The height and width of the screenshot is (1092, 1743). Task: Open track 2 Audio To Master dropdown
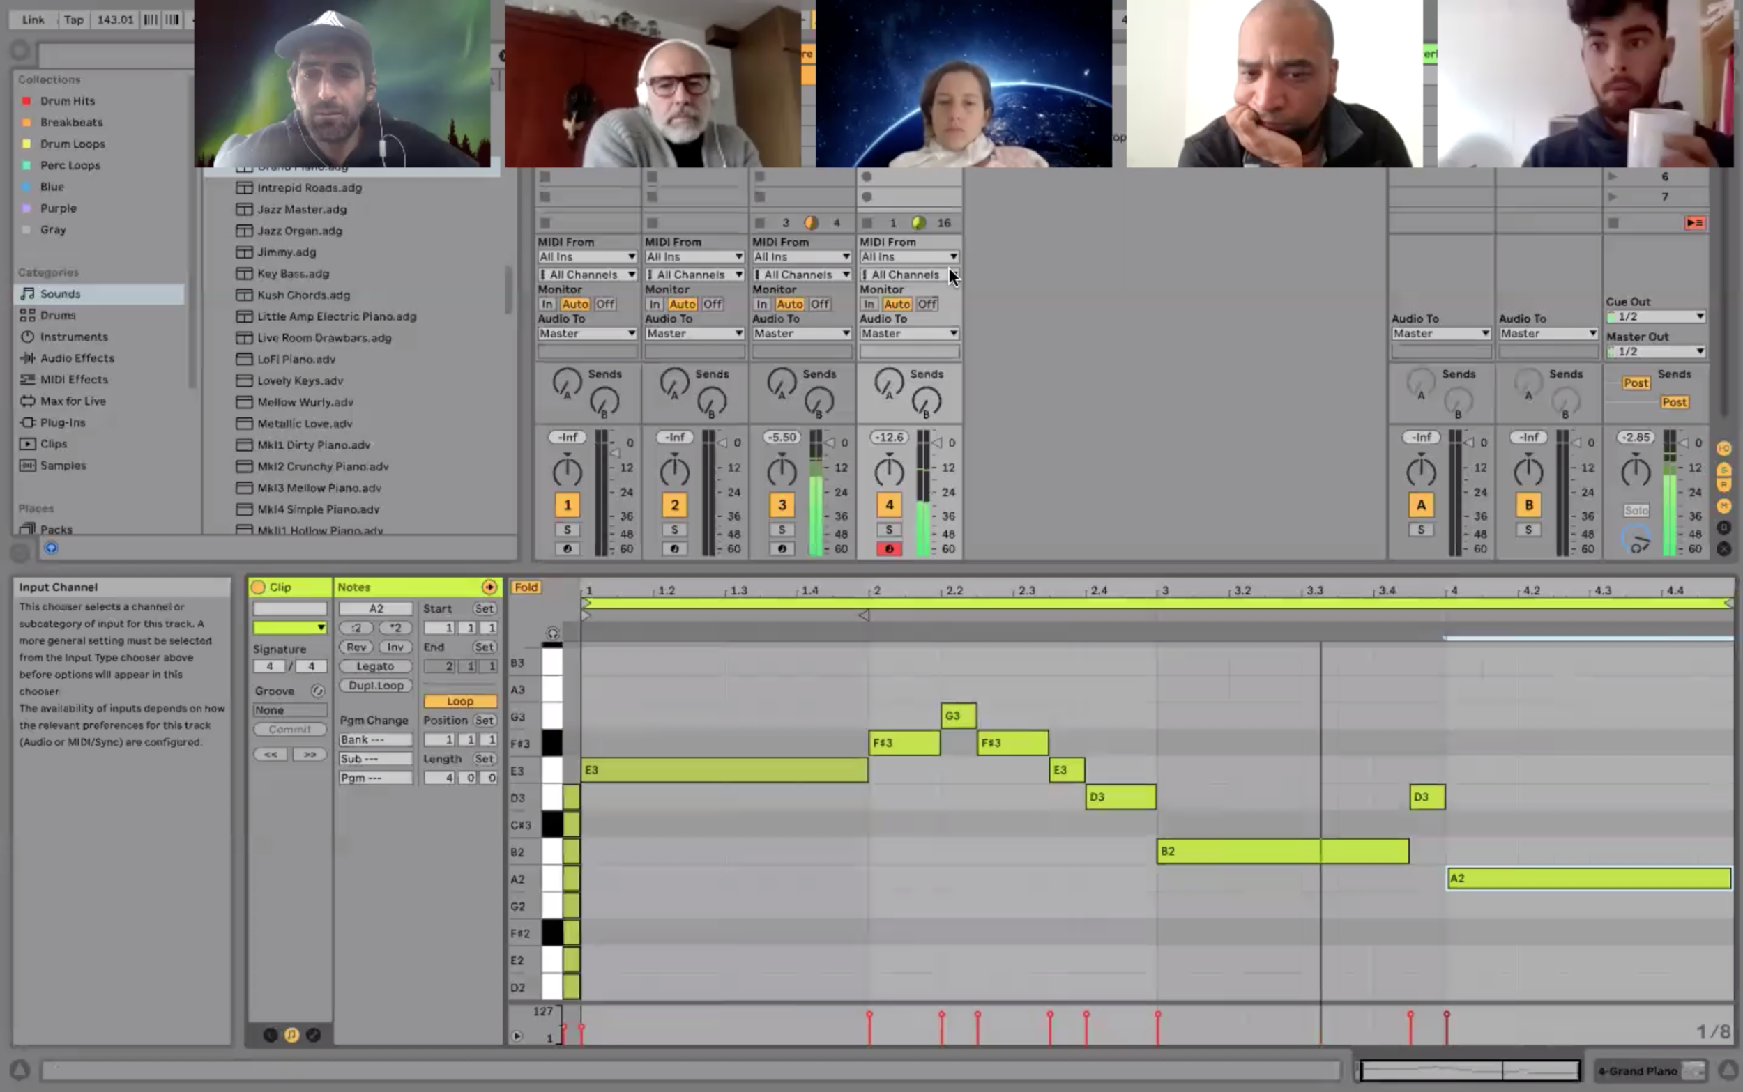coord(694,334)
